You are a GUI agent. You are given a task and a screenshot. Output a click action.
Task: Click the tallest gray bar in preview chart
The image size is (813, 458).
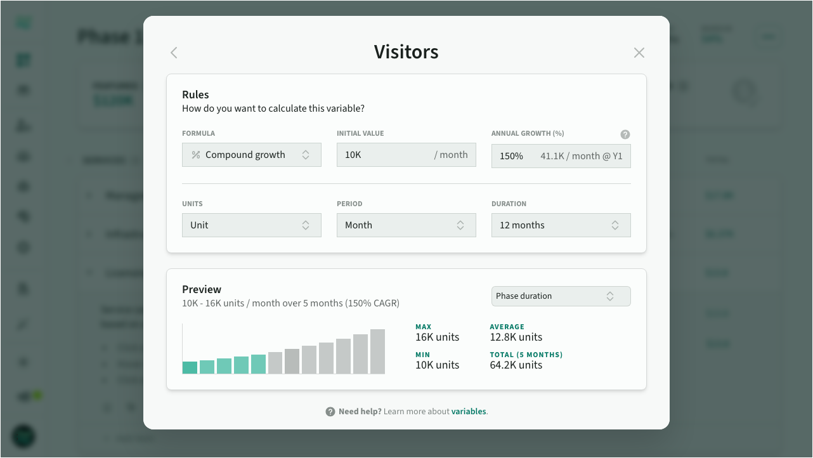coord(377,351)
